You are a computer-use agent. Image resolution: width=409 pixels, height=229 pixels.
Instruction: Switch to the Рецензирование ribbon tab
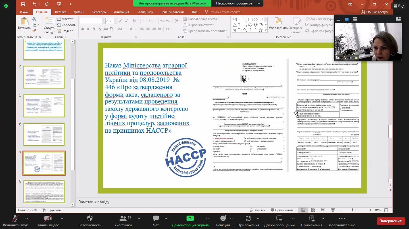[x=172, y=12]
